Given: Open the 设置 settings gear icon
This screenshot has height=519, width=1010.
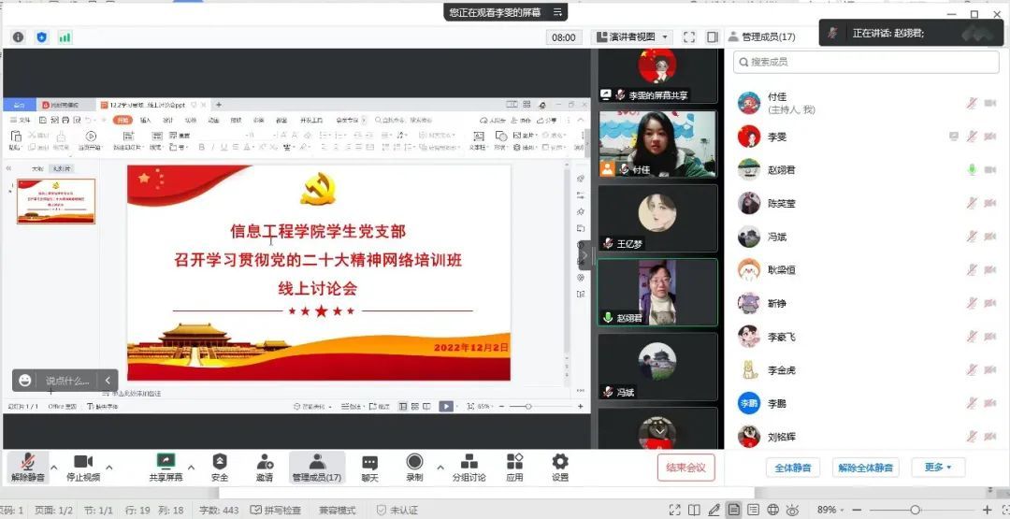Looking at the screenshot, I should pos(560,462).
